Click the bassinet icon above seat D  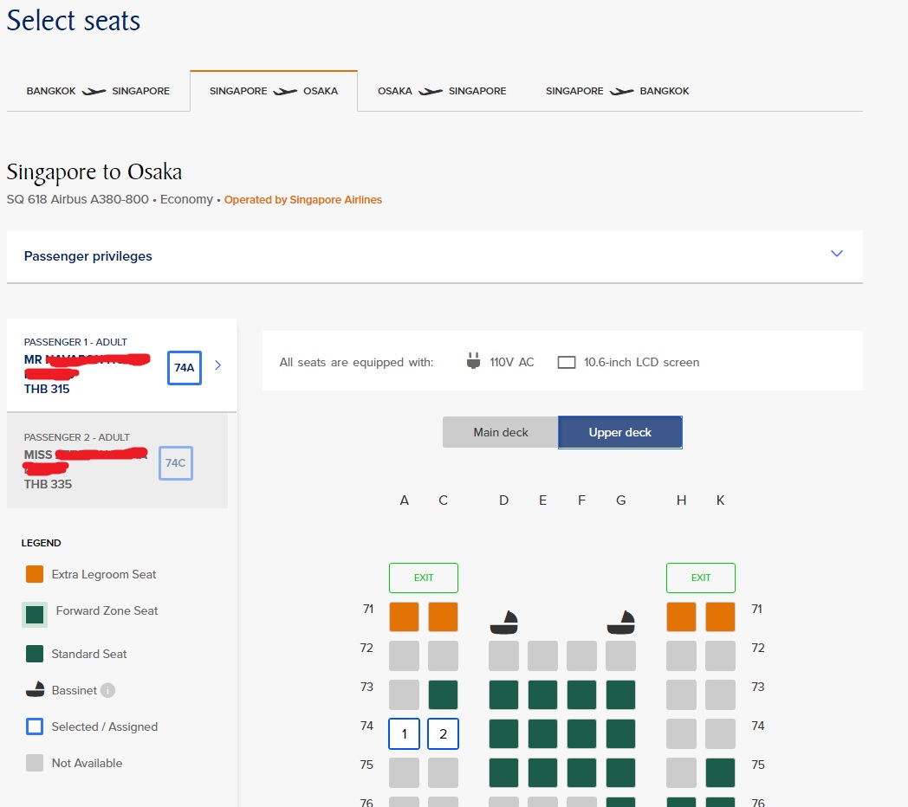504,621
